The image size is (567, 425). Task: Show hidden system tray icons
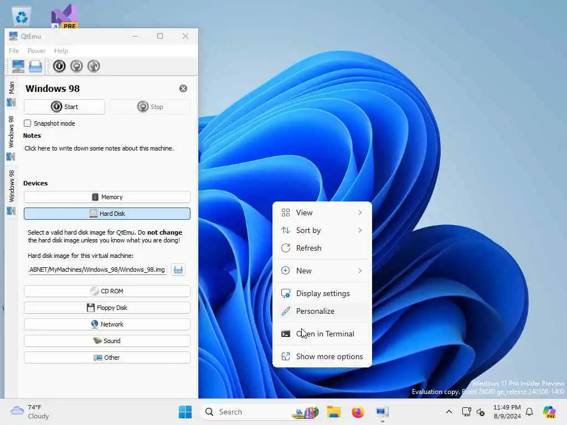[449, 412]
